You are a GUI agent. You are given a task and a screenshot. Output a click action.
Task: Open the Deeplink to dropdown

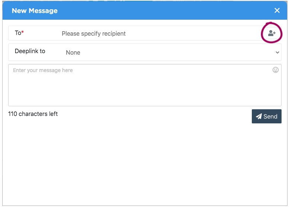(x=171, y=52)
